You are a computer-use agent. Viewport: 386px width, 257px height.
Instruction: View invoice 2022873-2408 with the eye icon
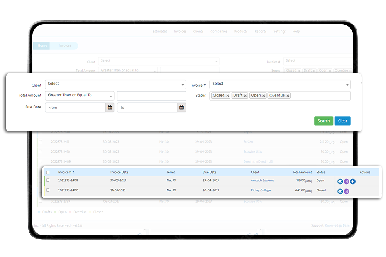tap(340, 181)
